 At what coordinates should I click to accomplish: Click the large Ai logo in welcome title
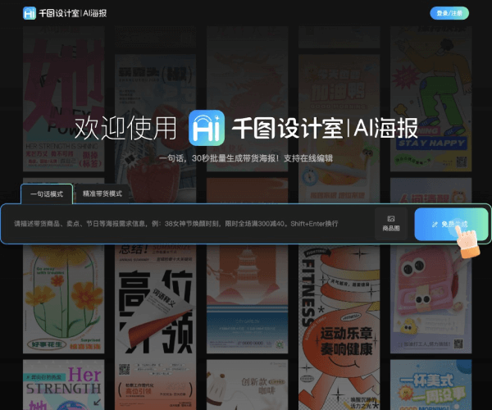pyautogui.click(x=206, y=127)
